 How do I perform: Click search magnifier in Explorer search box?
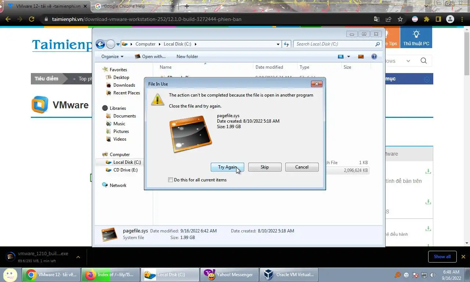(x=378, y=44)
